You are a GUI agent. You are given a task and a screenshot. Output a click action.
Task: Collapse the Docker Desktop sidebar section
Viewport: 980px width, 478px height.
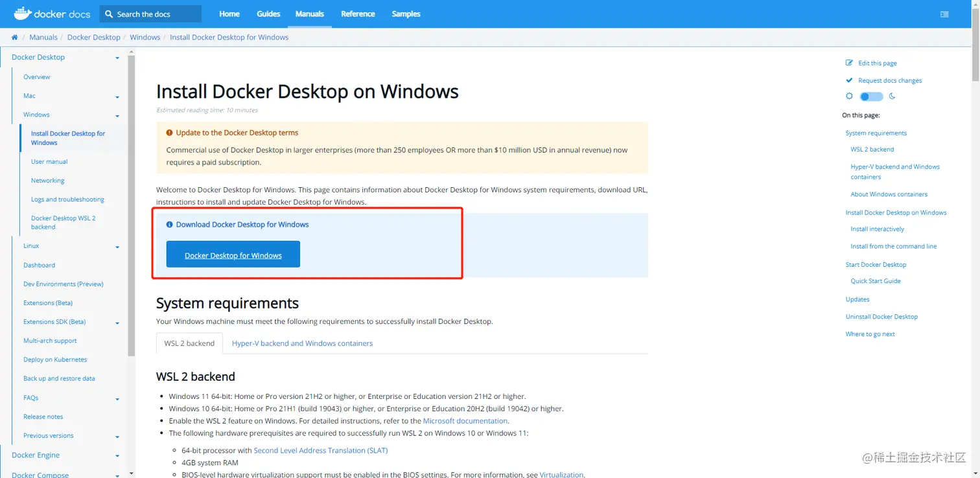[117, 58]
